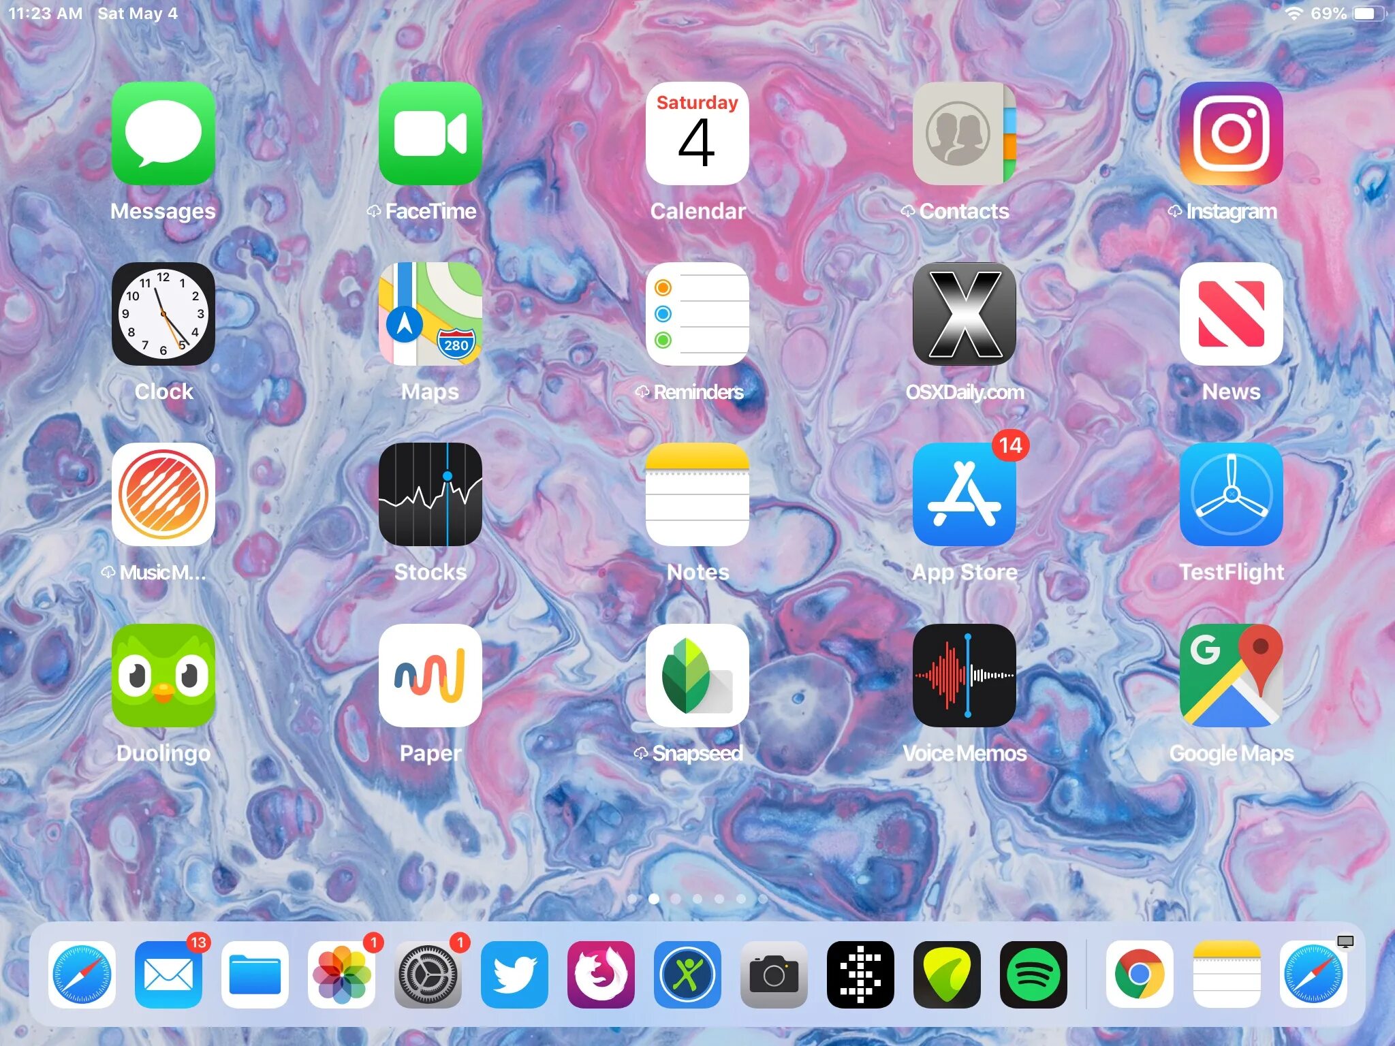Open the Stocks app
Viewport: 1395px width, 1046px height.
(x=430, y=494)
